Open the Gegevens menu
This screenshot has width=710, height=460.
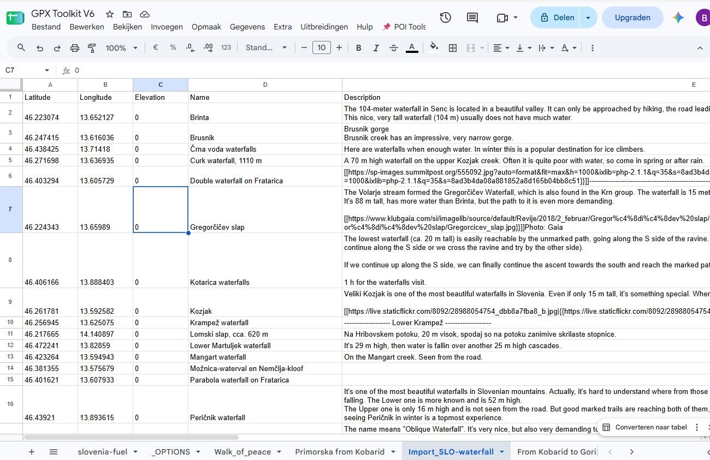point(247,27)
